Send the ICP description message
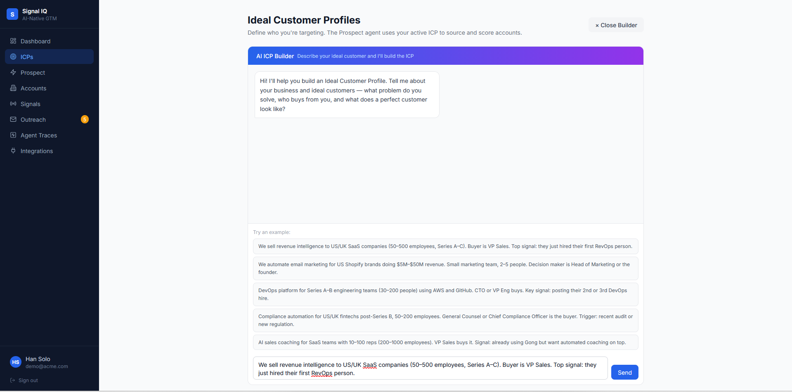Image resolution: width=792 pixels, height=392 pixels. tap(624, 372)
